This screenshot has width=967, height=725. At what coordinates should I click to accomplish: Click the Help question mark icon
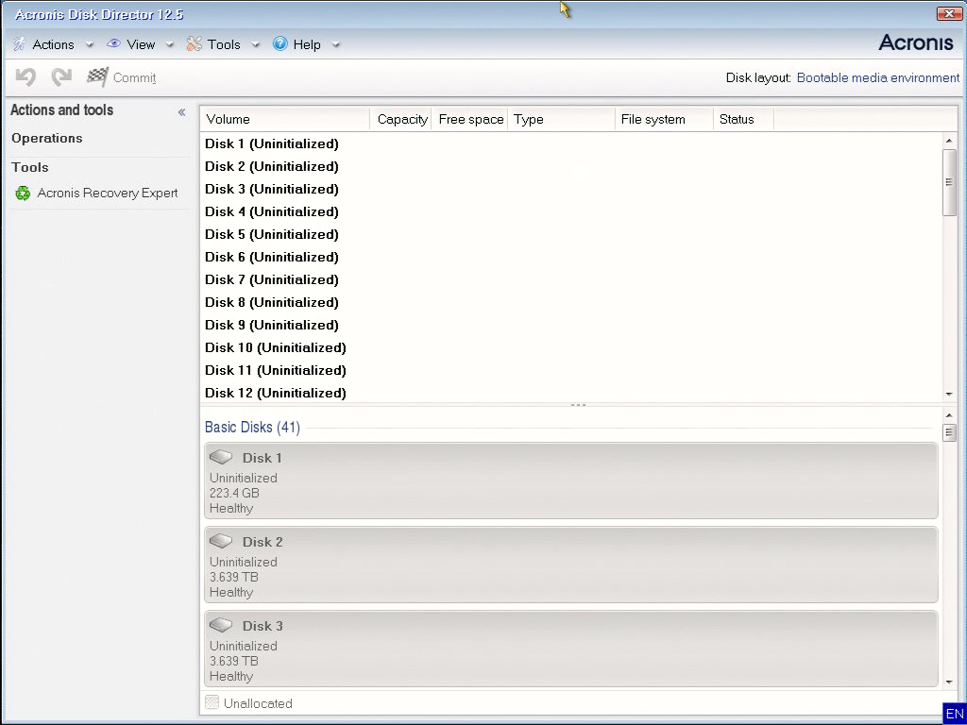coord(280,43)
